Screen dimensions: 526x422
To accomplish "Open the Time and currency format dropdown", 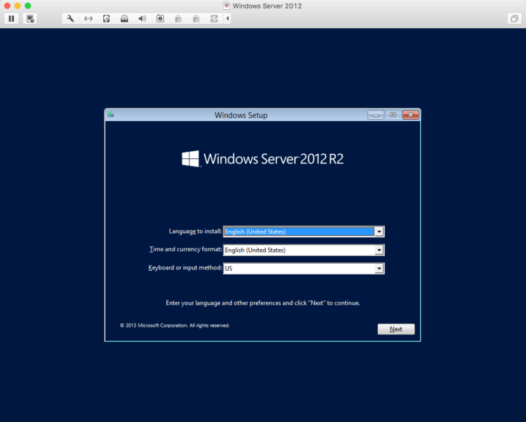I will [x=379, y=250].
